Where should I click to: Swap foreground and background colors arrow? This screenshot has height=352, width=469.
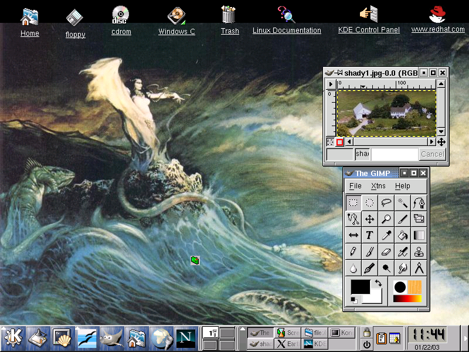click(x=378, y=283)
